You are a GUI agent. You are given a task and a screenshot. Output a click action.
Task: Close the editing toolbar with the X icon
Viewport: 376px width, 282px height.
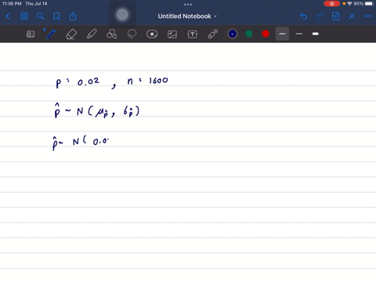(x=352, y=16)
